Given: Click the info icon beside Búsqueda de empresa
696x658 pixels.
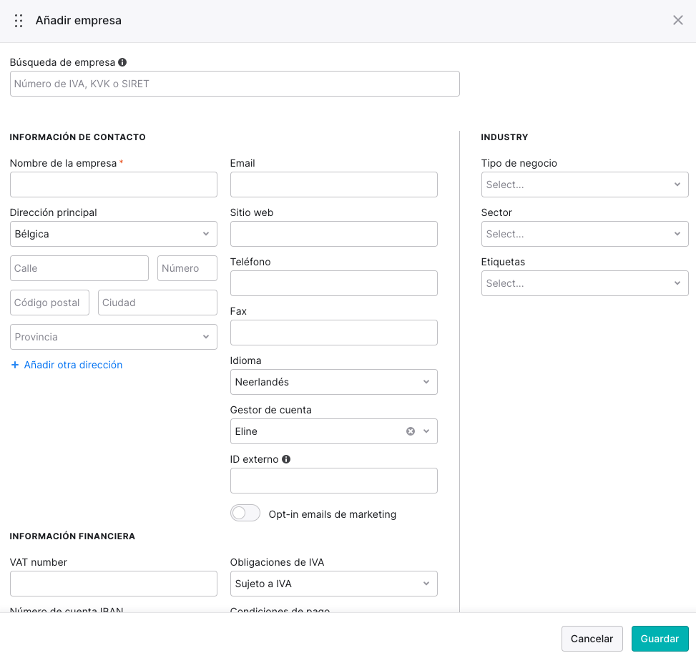Looking at the screenshot, I should [x=122, y=62].
